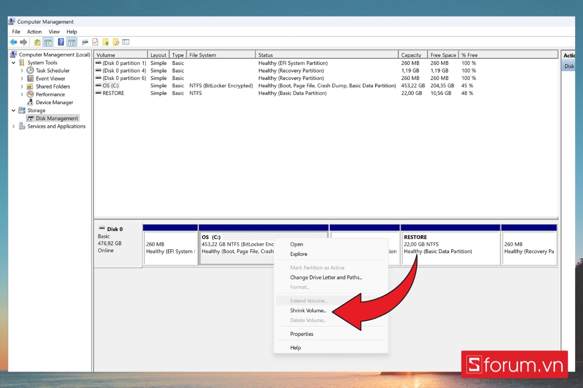Select the 260 MB Recovery partition block
This screenshot has width=583, height=388.
point(529,244)
